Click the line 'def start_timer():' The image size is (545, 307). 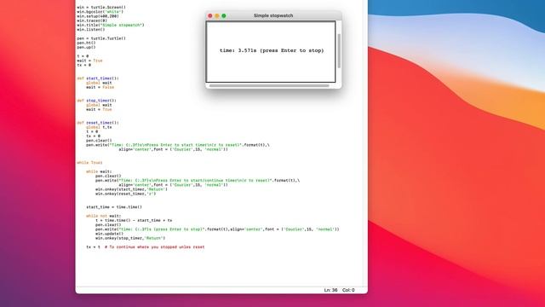point(98,78)
